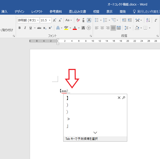
Task: Apply red font color
Action: pyautogui.click(x=75, y=28)
